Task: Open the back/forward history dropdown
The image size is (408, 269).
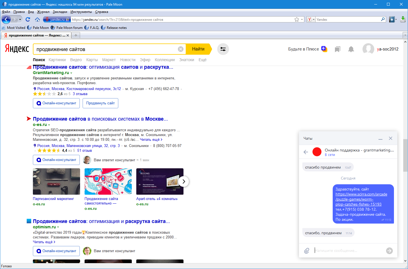Action: pyautogui.click(x=20, y=19)
